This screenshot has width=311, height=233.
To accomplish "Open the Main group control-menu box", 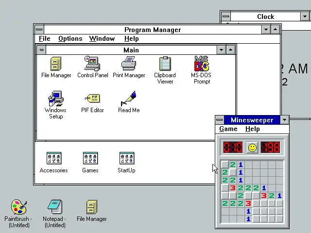I will pos(41,50).
